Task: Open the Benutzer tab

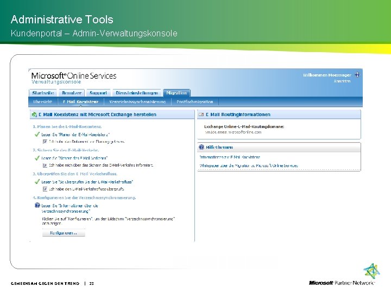Action: (x=72, y=93)
